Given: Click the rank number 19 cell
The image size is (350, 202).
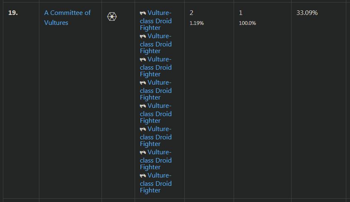Looking at the screenshot, I should click(x=13, y=13).
